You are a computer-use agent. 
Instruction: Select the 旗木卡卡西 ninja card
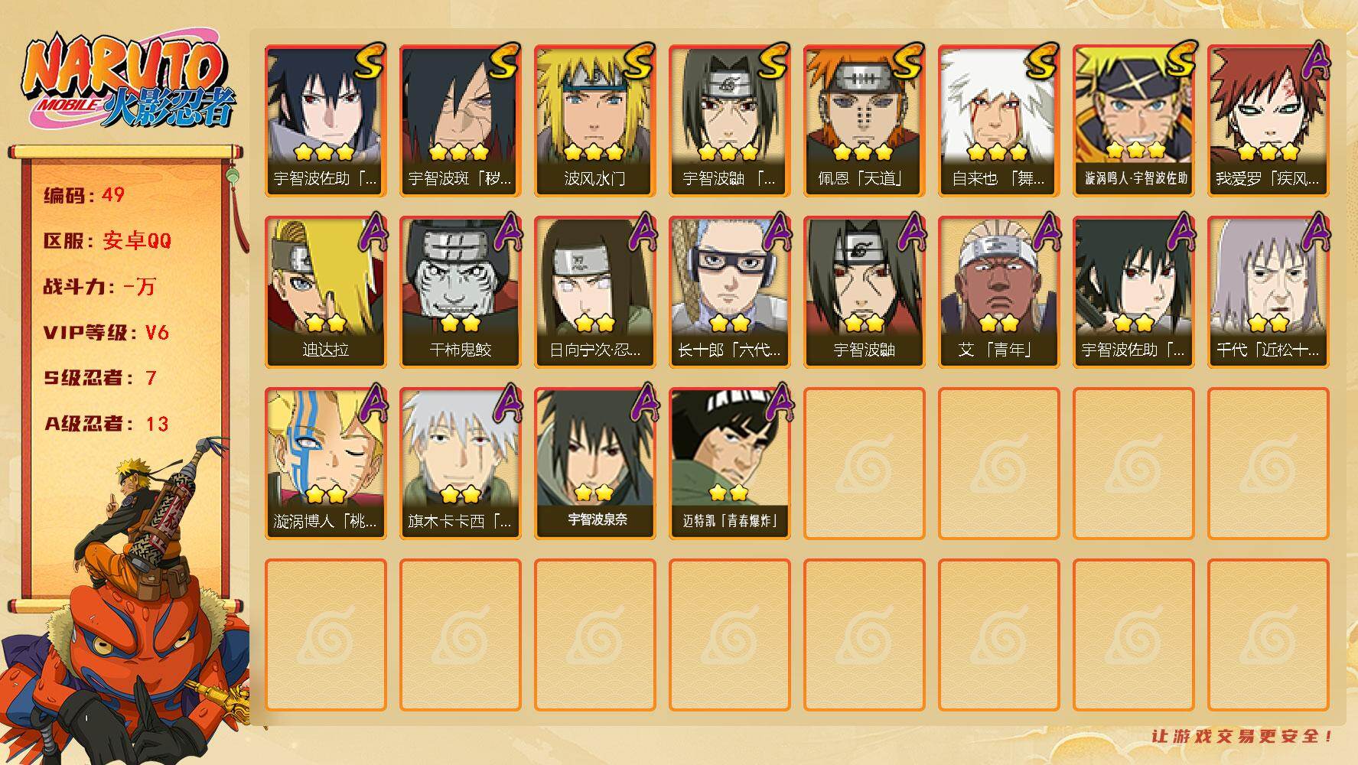[460, 464]
